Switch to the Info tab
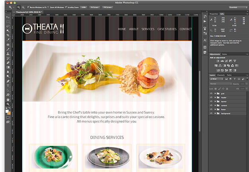This screenshot has height=172, width=249. pyautogui.click(x=222, y=14)
